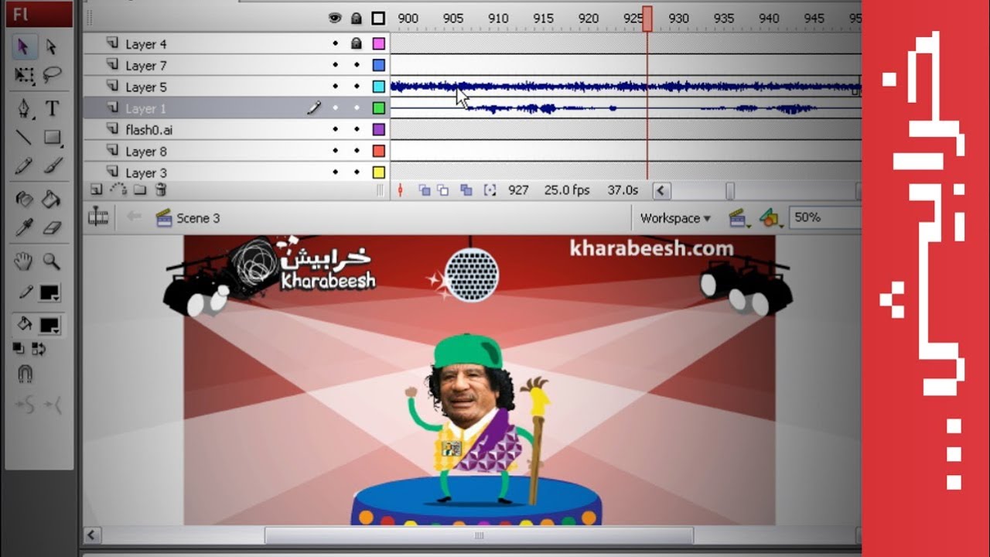The height and width of the screenshot is (557, 990).
Task: Click the timeline scroll-left arrow button
Action: click(661, 190)
